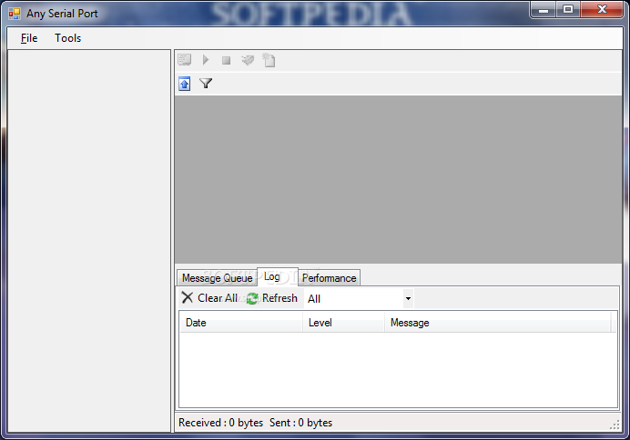The image size is (630, 440).
Task: Stop the port with the square icon
Action: tap(226, 60)
